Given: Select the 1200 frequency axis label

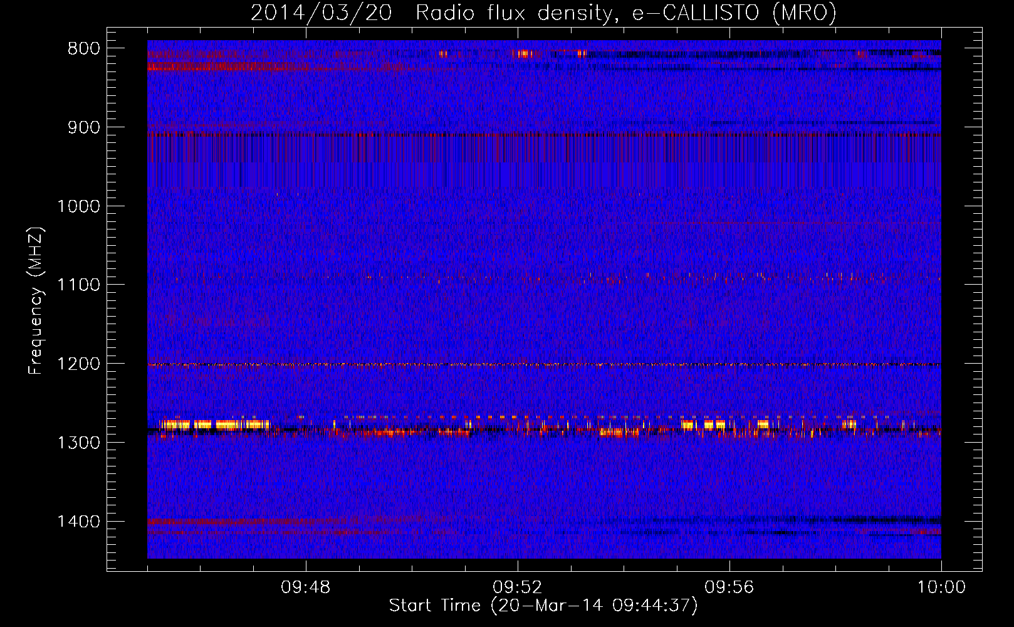Looking at the screenshot, I should pos(78,364).
